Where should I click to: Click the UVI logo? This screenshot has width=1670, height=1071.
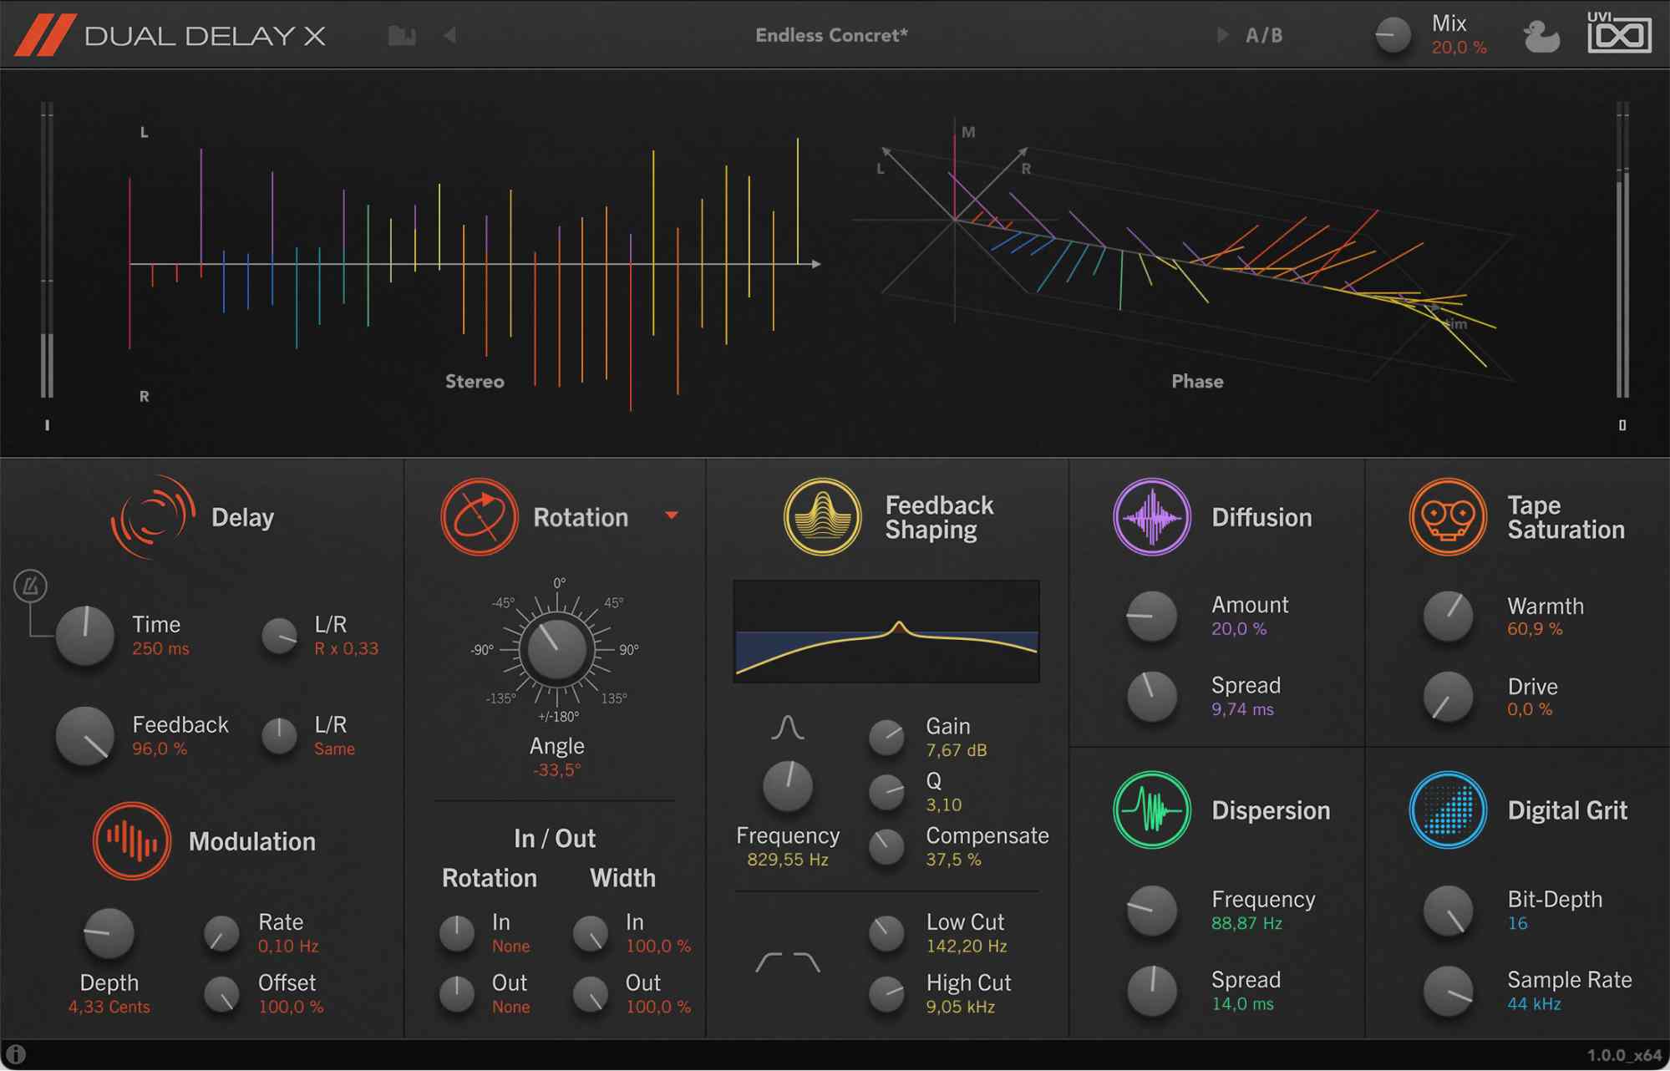(x=1618, y=34)
